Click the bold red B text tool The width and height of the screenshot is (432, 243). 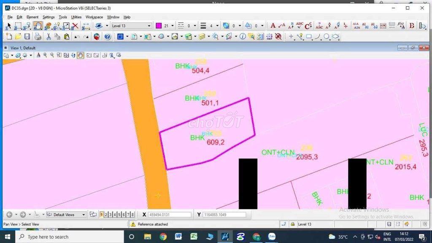click(412, 26)
